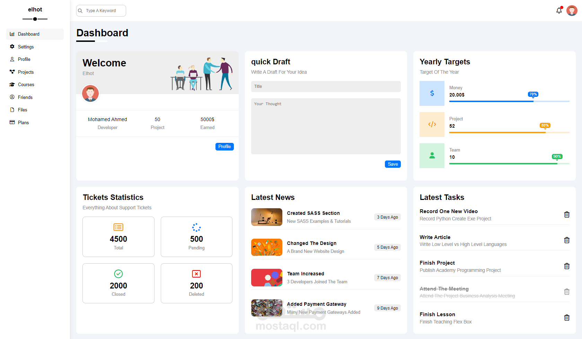Click the pending tickets spinner icon
Screen dimensions: 582x339
[x=196, y=227]
